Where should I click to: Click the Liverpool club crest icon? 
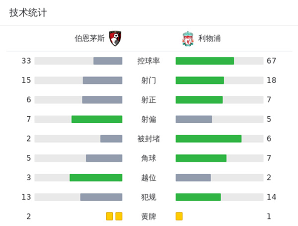(x=187, y=39)
